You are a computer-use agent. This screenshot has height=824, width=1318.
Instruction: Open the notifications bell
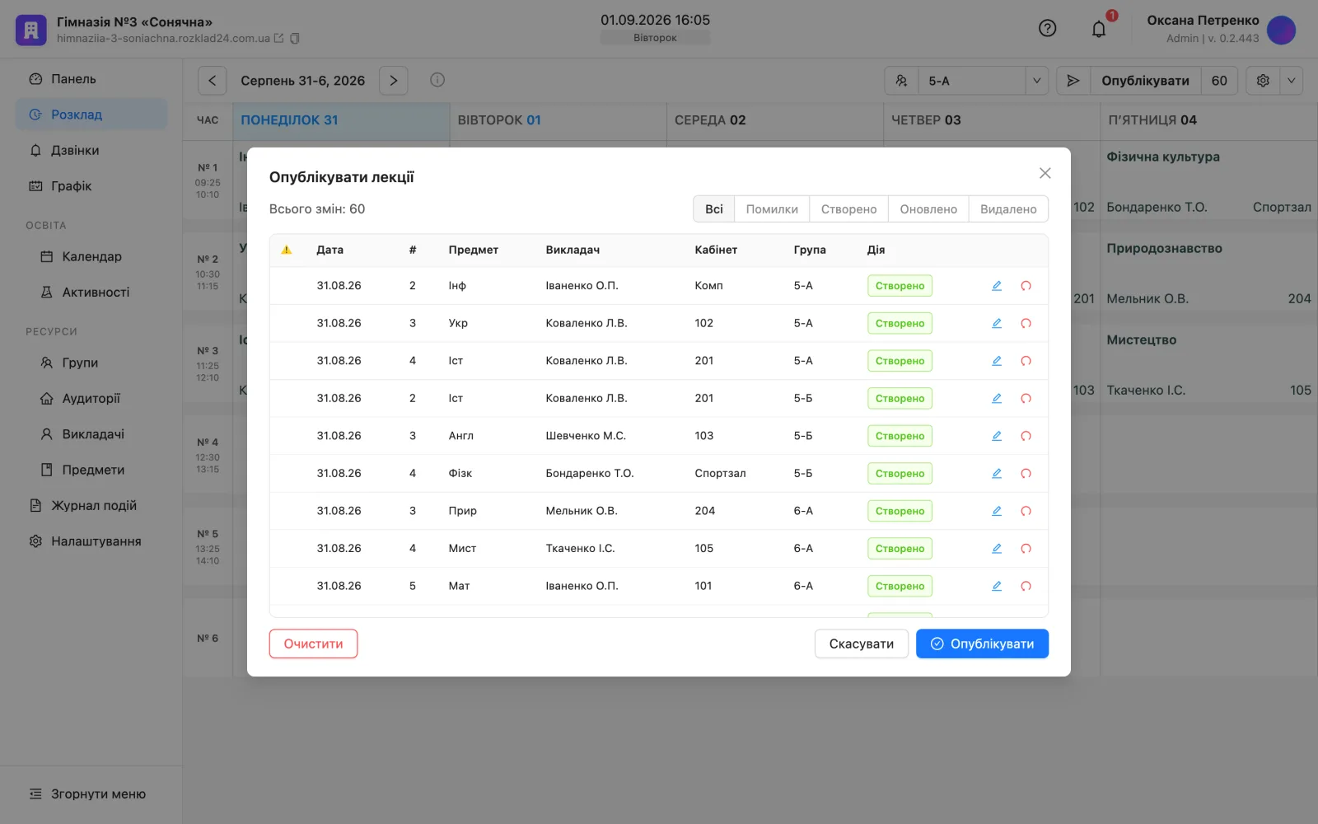(x=1099, y=29)
